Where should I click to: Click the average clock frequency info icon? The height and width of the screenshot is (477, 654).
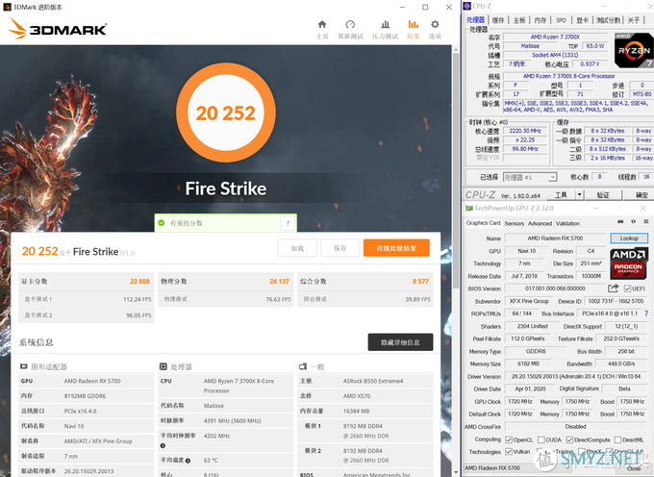163,445
